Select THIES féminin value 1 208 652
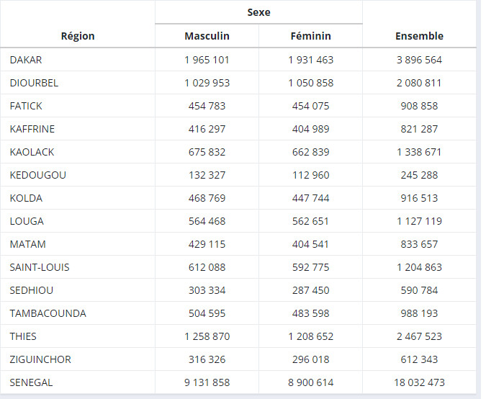This screenshot has height=399, width=486. (310, 336)
